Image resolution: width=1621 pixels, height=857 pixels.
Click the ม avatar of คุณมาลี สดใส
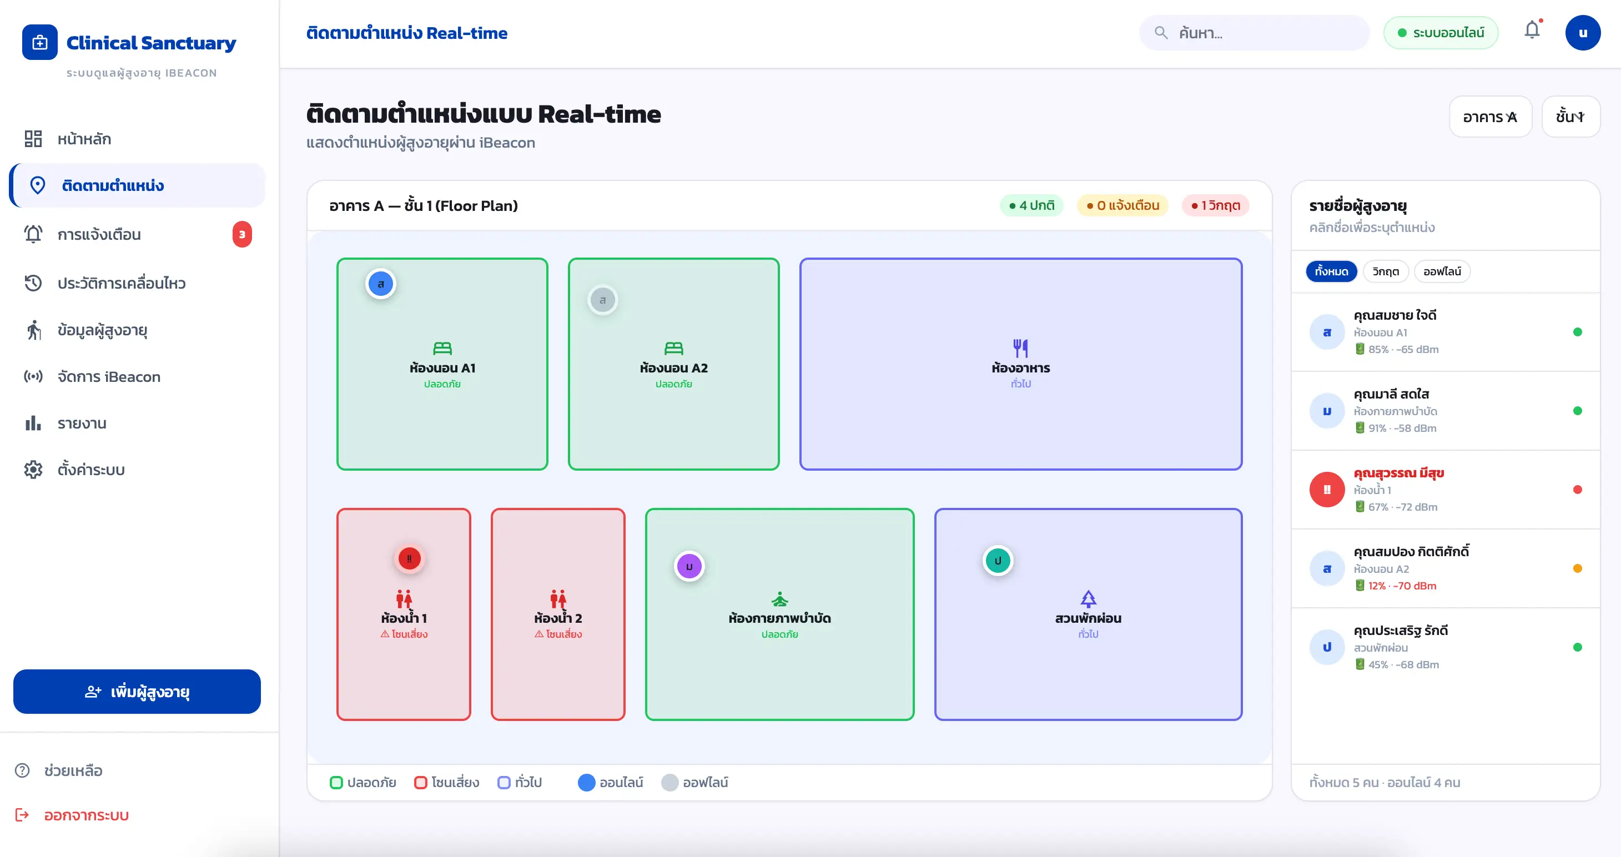point(1327,411)
